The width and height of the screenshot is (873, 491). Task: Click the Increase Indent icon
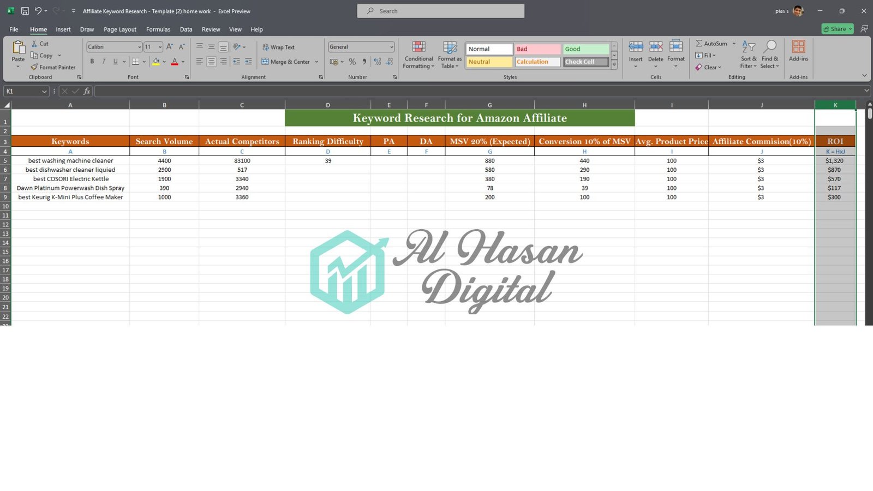pyautogui.click(x=248, y=62)
